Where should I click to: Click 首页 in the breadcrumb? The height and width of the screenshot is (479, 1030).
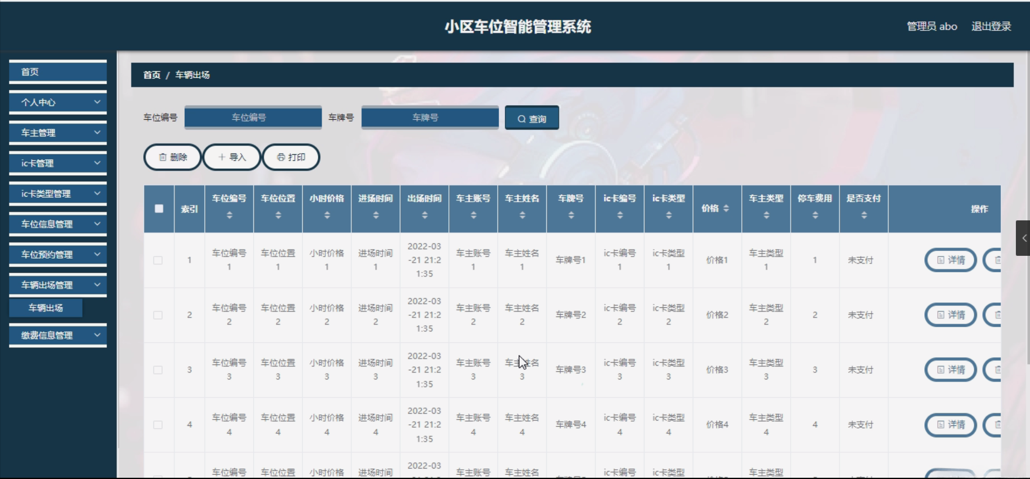click(x=152, y=75)
